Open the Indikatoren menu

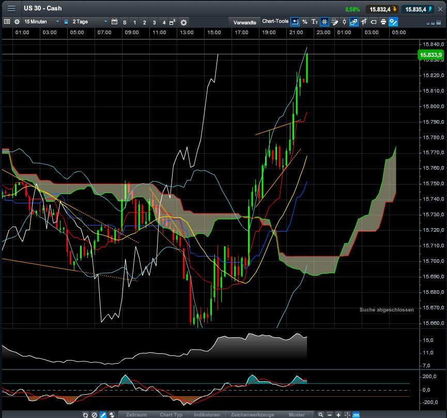point(207,415)
